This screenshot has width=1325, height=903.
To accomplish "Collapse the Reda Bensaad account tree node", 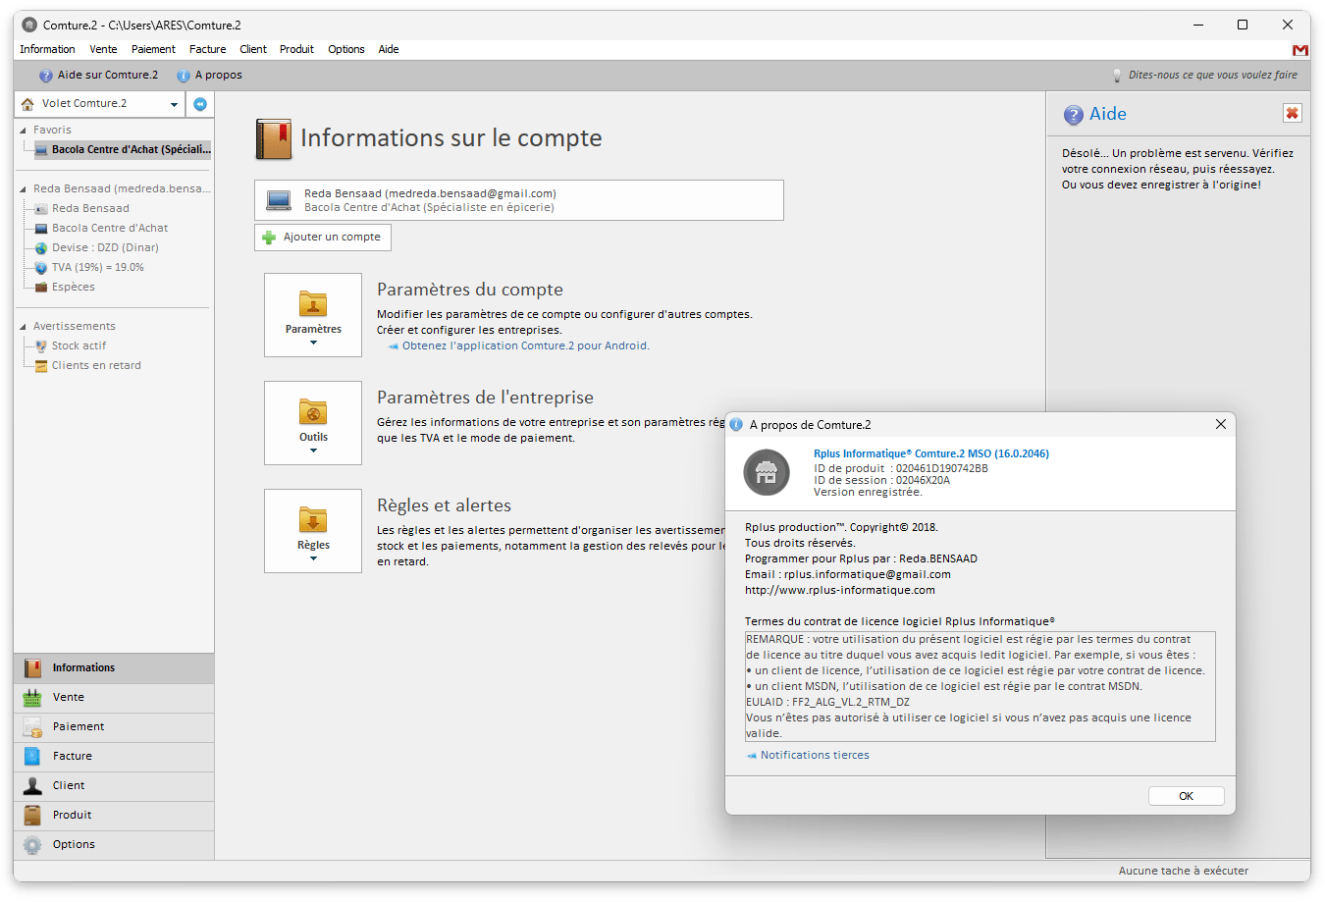I will coord(24,189).
